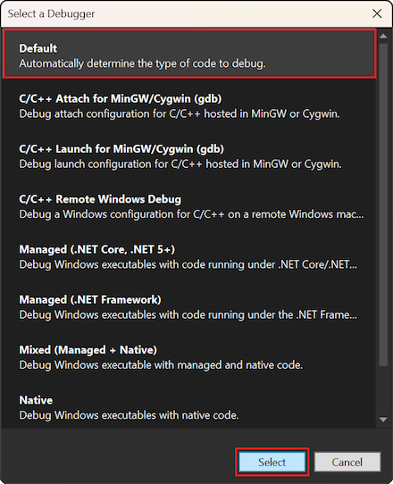This screenshot has width=393, height=484.
Task: Choose C/C++ Launch for MinGW/Cygwin (gdb)
Action: [x=189, y=156]
